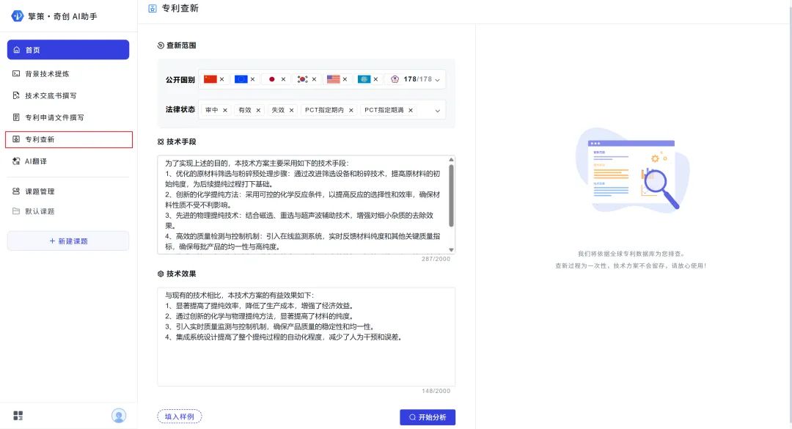Remove the 审中 legal status tag
The width and height of the screenshot is (792, 429).
(224, 109)
